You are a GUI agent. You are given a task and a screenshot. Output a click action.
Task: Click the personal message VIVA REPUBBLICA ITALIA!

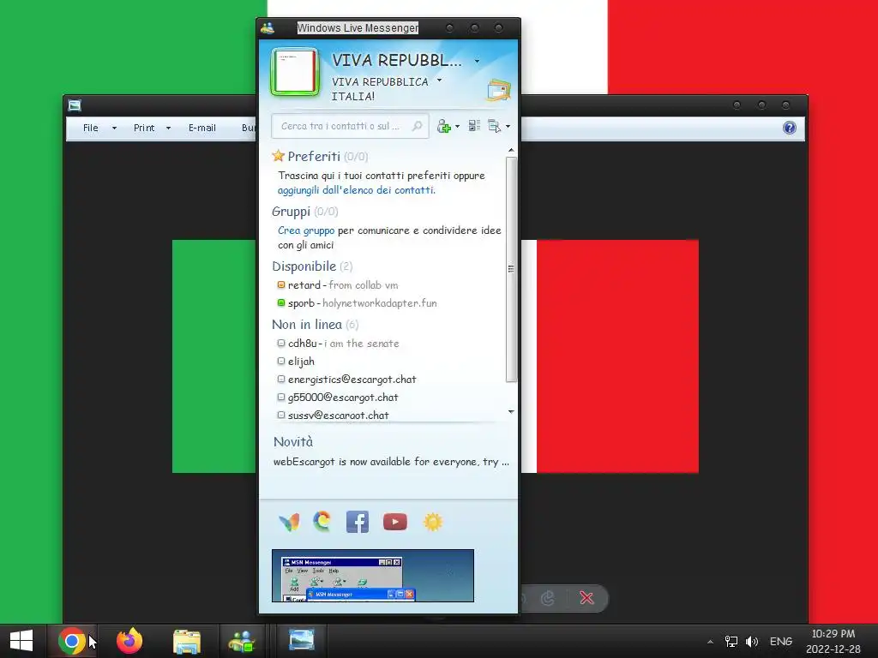click(x=380, y=89)
